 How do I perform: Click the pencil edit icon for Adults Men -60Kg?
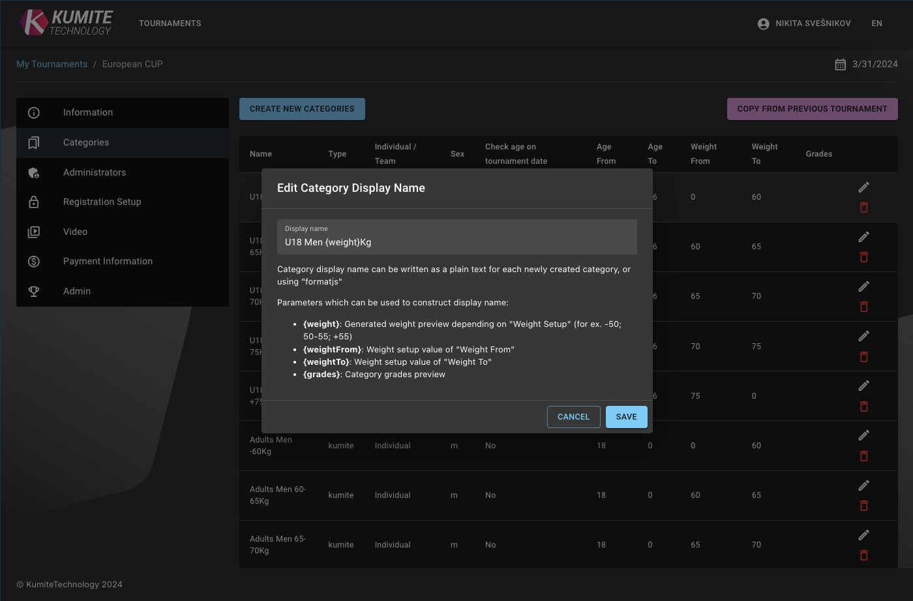863,435
